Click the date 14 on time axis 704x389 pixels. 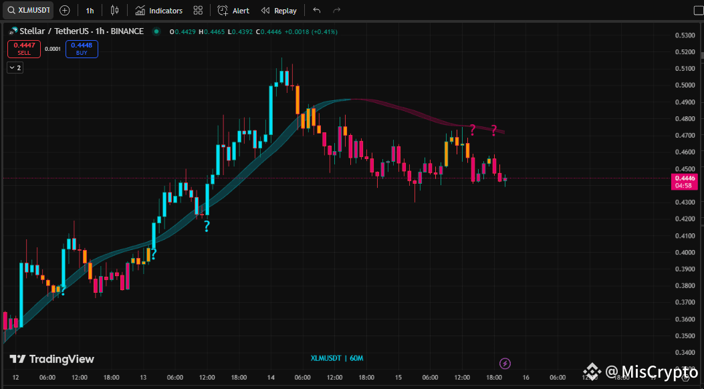(x=271, y=378)
